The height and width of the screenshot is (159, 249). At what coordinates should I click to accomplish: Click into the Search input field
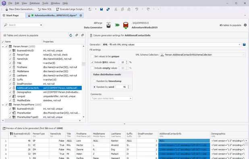[24, 25]
